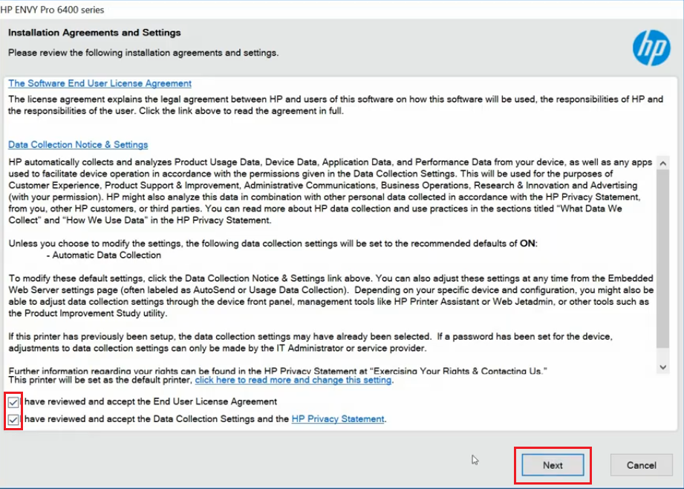Screen dimensions: 684x489
Task: Click the scrollbar down arrow in the notice
Action: tap(662, 367)
